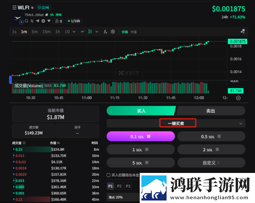
Task: Select trade row with market cap $324.8K
Action: click(56, 149)
